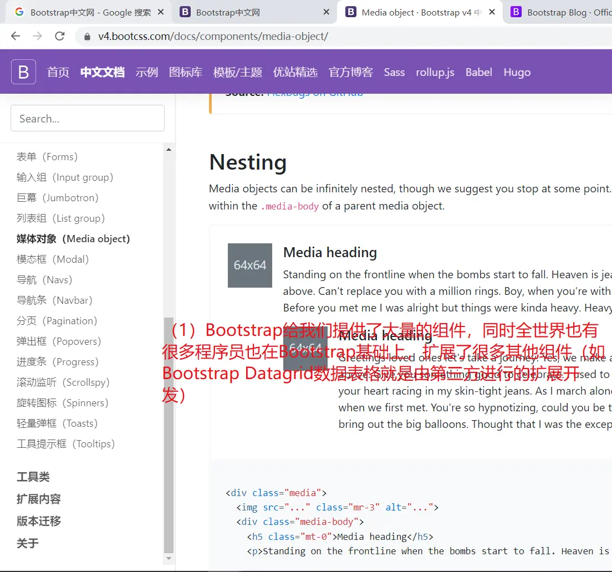Close the Media object browser tab
This screenshot has width=612, height=572.
coord(492,12)
